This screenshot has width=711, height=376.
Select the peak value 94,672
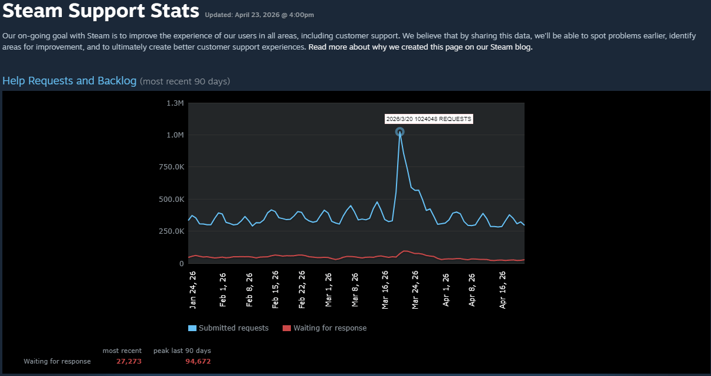coord(198,361)
